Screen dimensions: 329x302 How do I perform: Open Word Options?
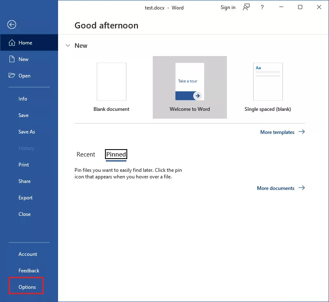(27, 287)
